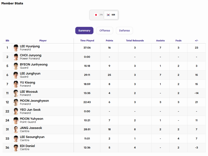Open the Offense stats tab
This screenshot has height=156, width=208.
(105, 30)
